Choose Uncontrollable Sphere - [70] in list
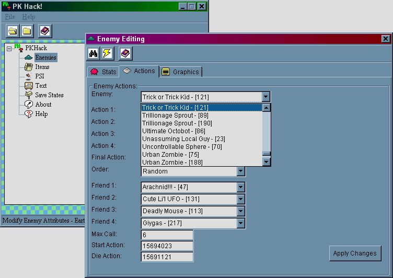 coord(202,147)
